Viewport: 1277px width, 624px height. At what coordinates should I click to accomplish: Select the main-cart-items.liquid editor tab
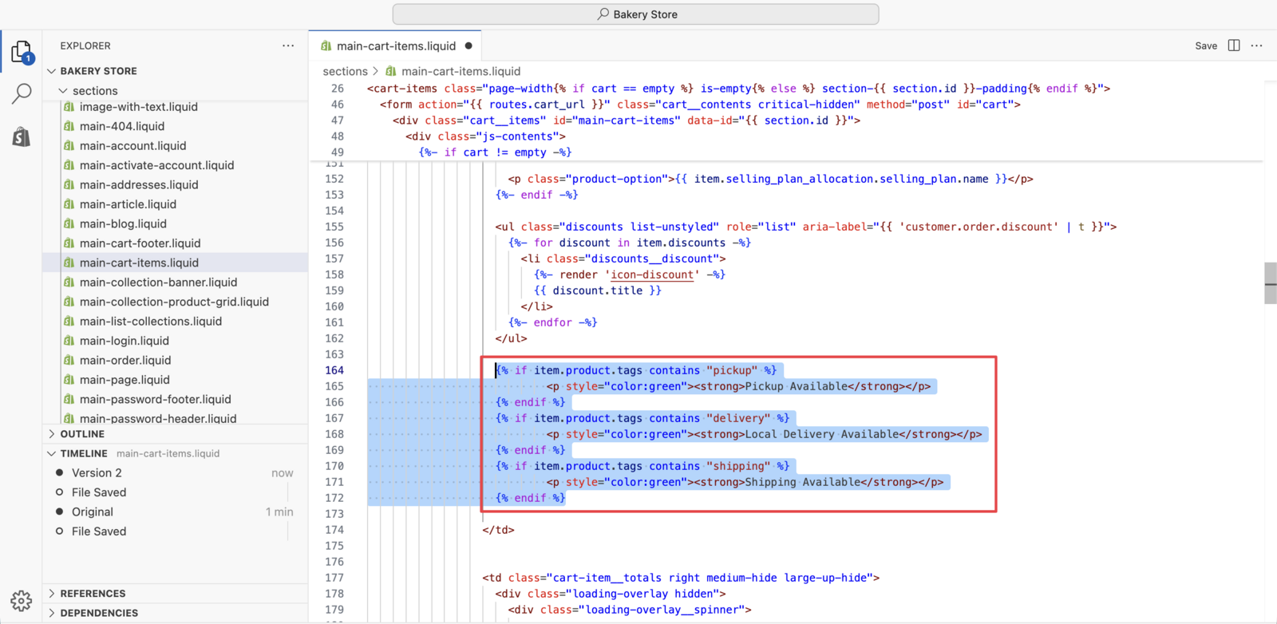tap(396, 45)
